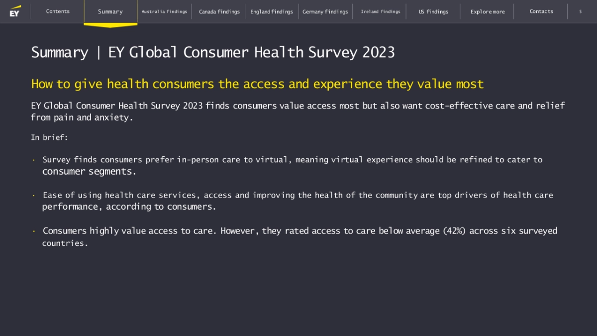Click the 'In brief:' label
This screenshot has height=336, width=597.
49,137
